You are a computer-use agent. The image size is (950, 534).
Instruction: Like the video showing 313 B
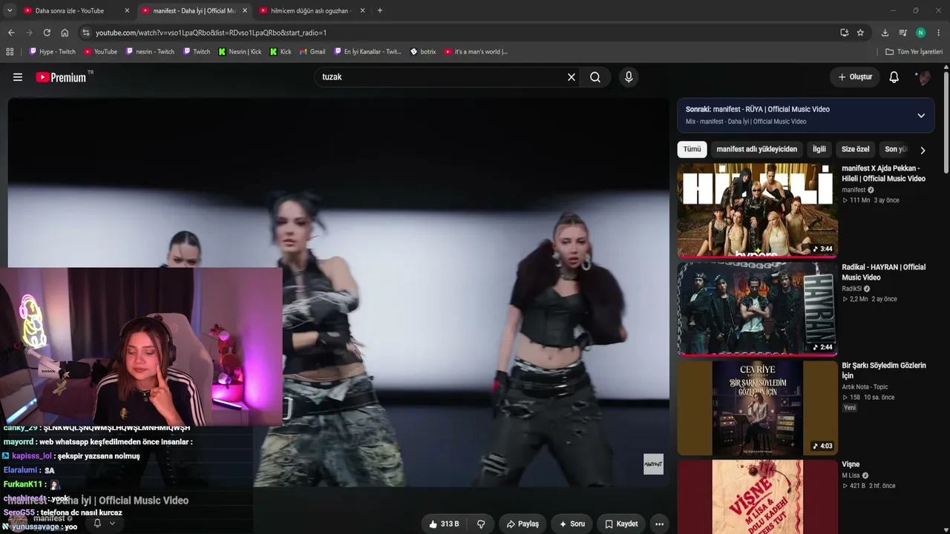point(443,524)
